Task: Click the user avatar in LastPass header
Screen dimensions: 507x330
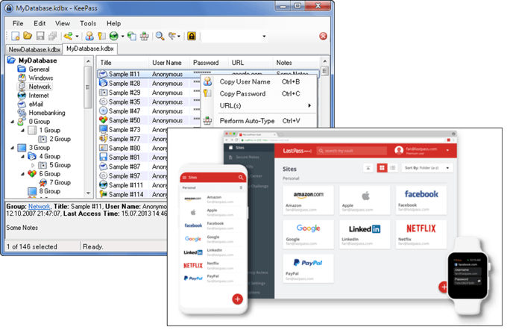Action: (399, 150)
